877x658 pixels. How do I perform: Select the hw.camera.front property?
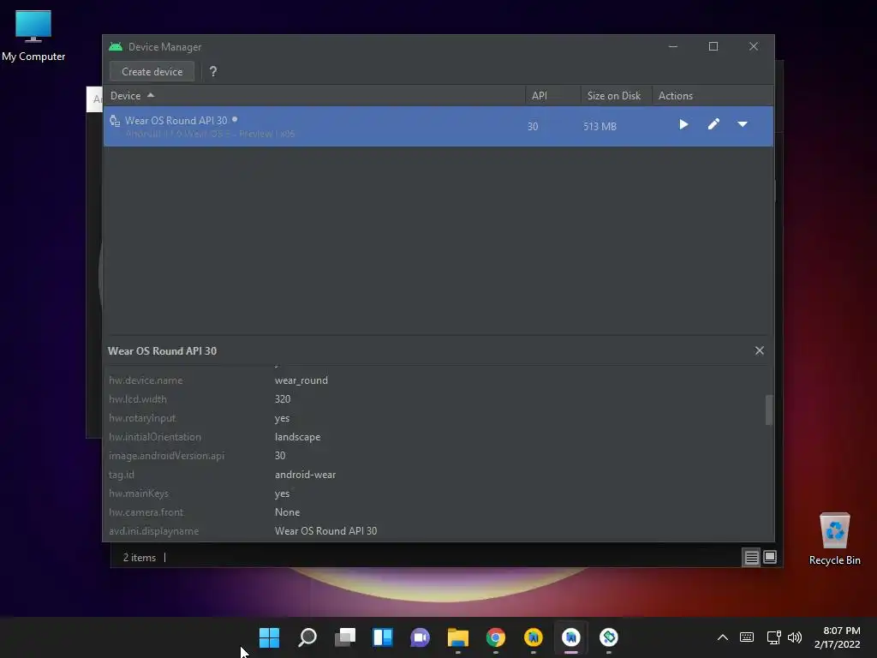146,512
